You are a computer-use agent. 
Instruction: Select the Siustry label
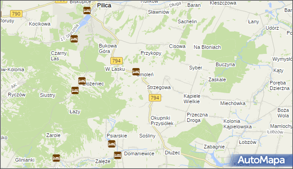pyautogui.click(x=48, y=95)
